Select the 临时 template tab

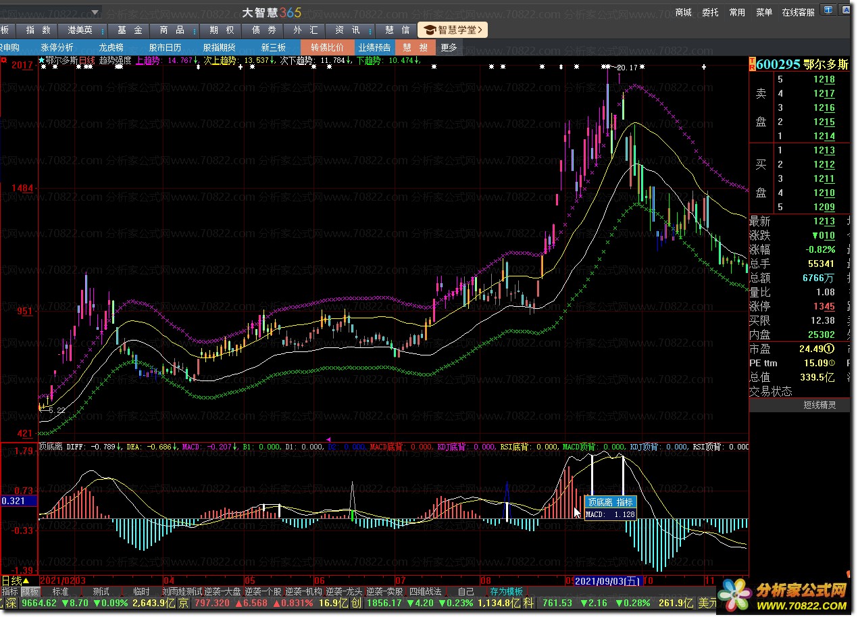[141, 592]
